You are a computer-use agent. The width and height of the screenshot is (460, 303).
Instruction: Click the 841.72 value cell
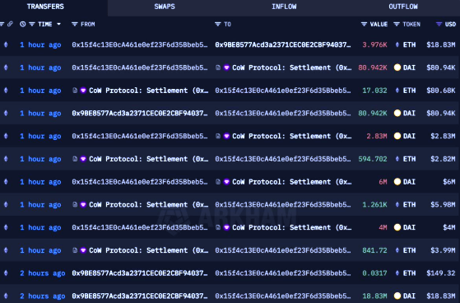tap(374, 250)
